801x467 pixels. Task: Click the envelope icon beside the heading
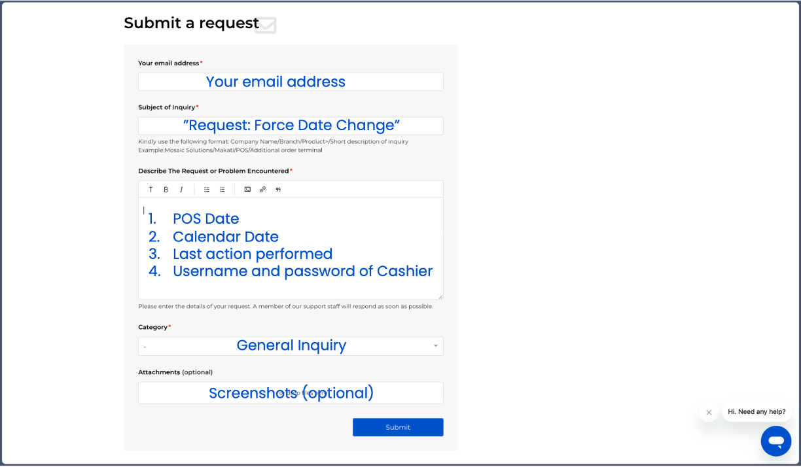click(x=266, y=25)
